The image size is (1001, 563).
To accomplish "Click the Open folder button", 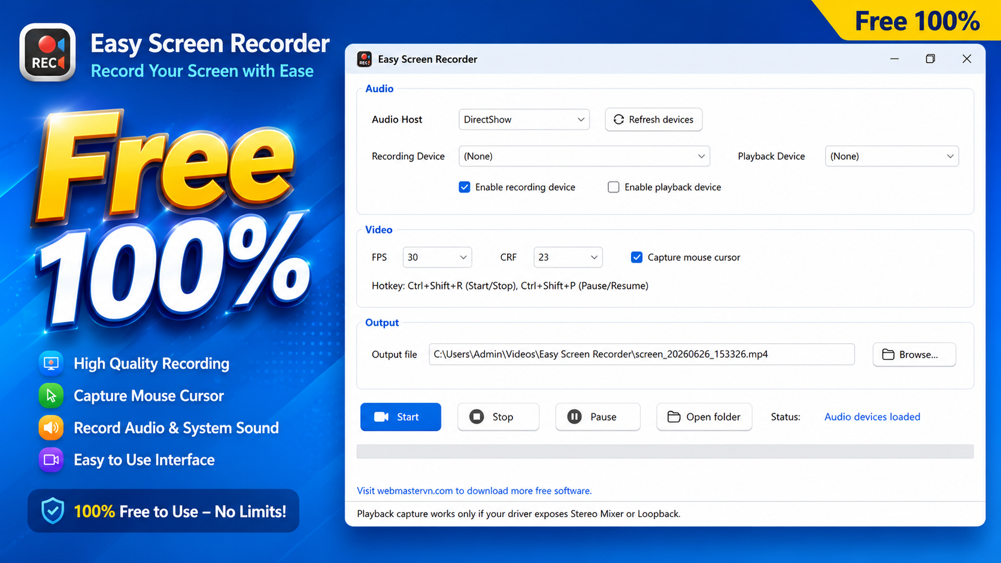I will (704, 417).
